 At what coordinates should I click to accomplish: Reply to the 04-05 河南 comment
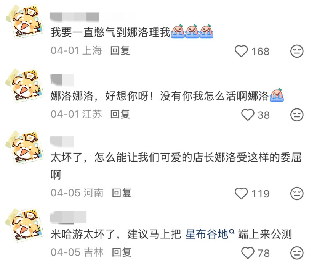click(122, 193)
